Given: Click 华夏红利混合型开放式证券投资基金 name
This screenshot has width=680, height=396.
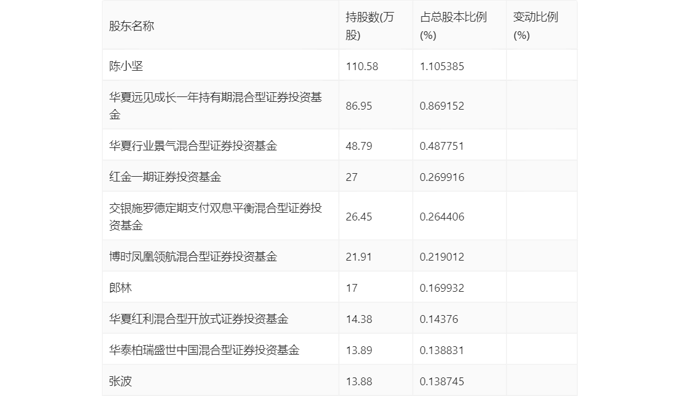Looking at the screenshot, I should point(198,319).
